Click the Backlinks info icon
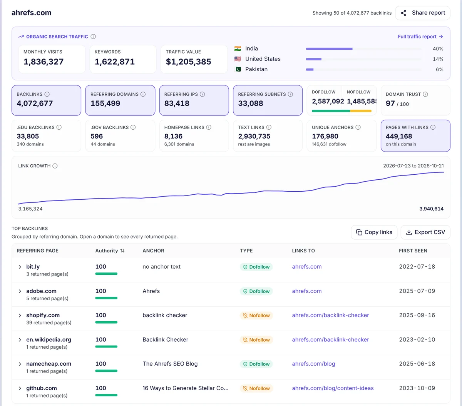462x406 pixels. pos(47,94)
